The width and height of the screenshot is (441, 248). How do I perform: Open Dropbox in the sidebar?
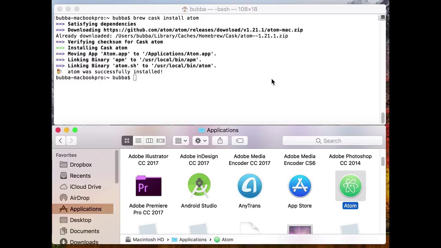pos(83,165)
